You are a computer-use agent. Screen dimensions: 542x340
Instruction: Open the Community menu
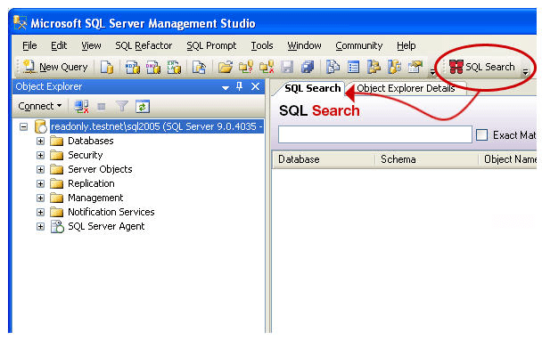358,45
